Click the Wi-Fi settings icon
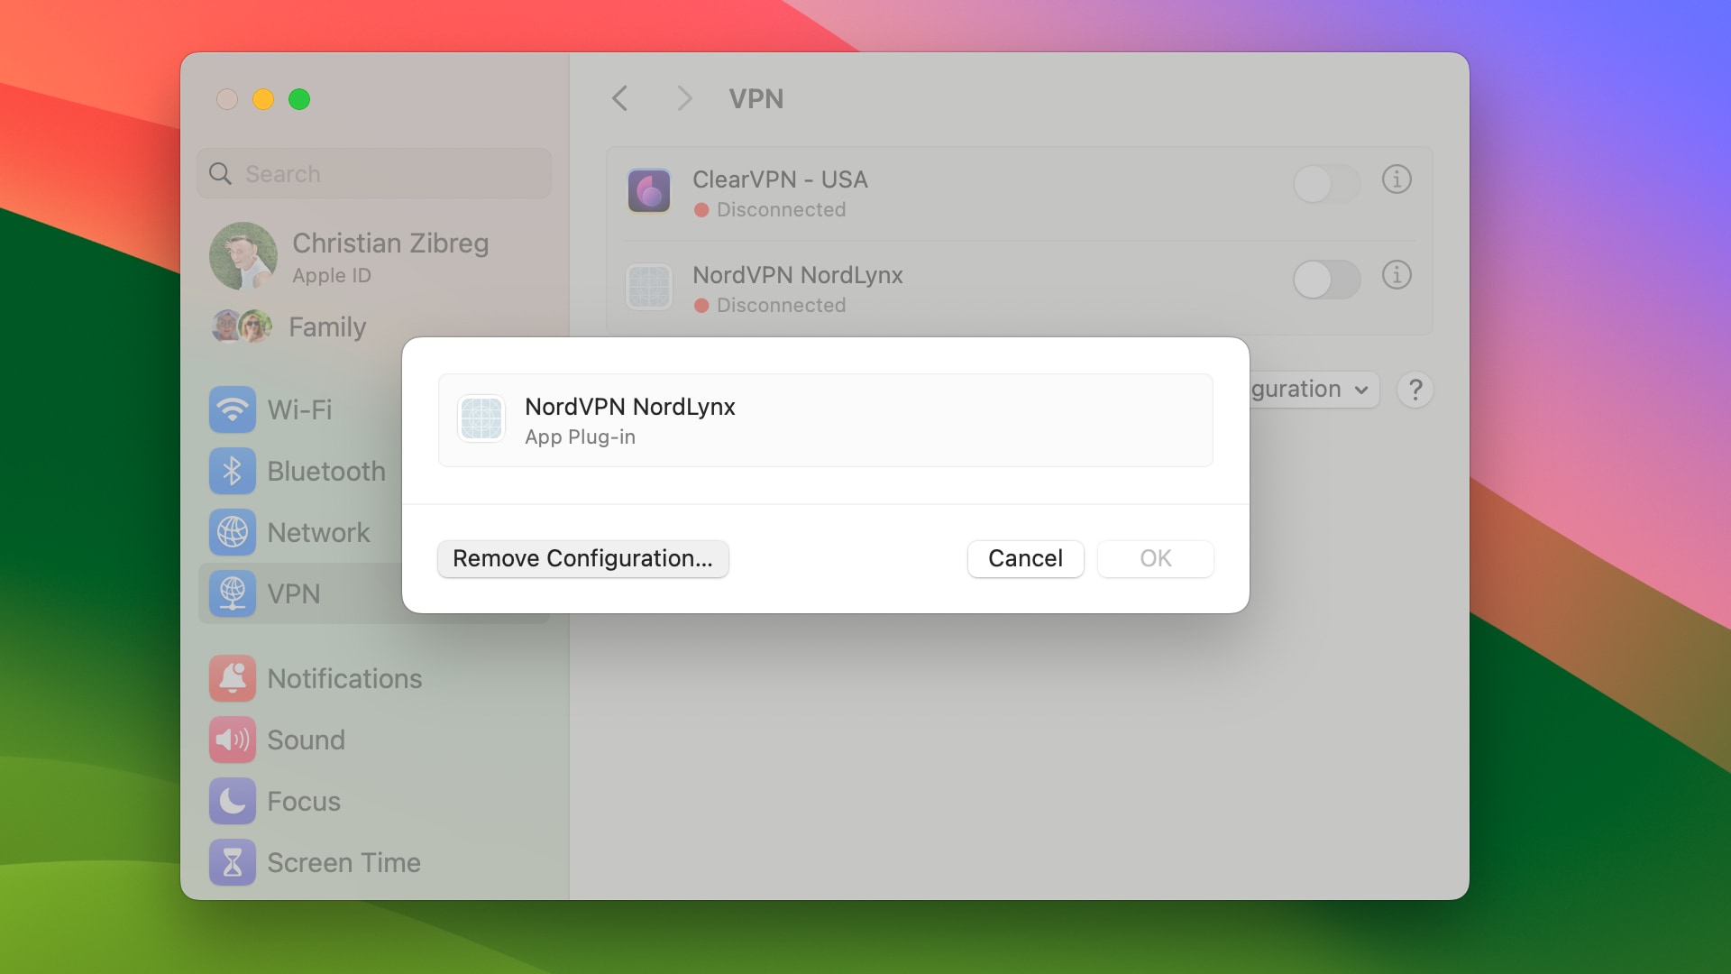 232,409
